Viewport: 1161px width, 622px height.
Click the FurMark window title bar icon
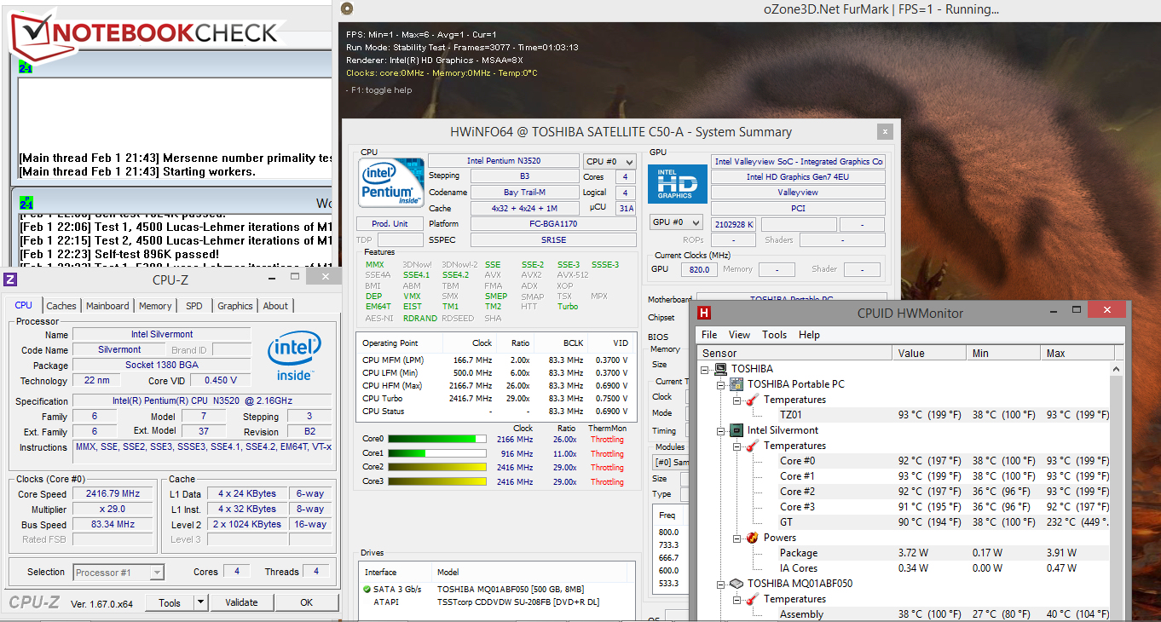(346, 9)
